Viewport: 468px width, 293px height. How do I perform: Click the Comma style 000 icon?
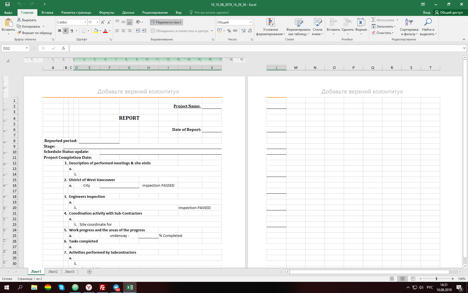tap(235, 31)
